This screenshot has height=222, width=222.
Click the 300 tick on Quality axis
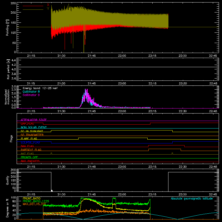click(x=13, y=170)
